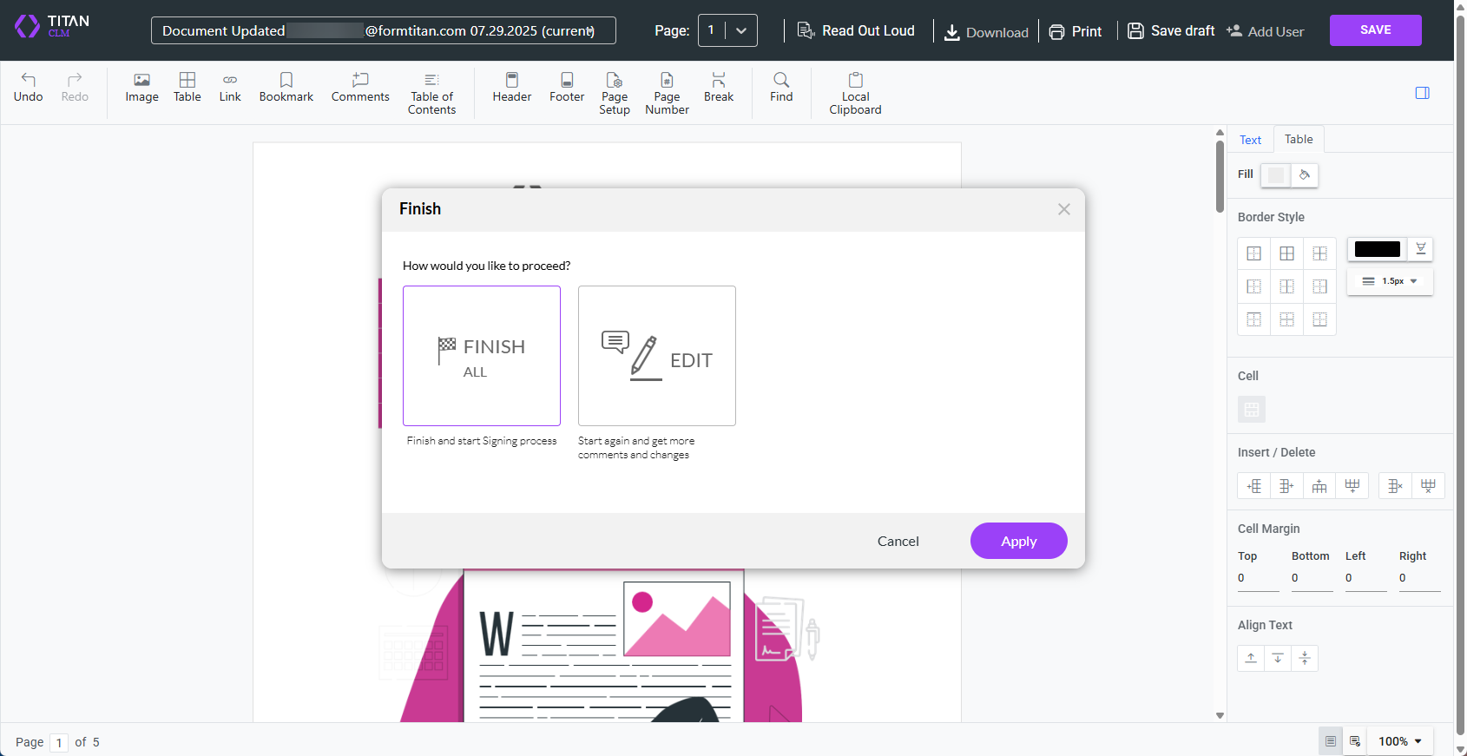Click the Titan CLM logo
This screenshot has height=756, width=1467.
pyautogui.click(x=51, y=26)
